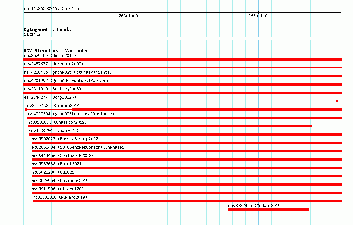353x225 pixels.
Task: Click nsv5502027 (ByrskaBishop2022) label
Action: coord(66,139)
